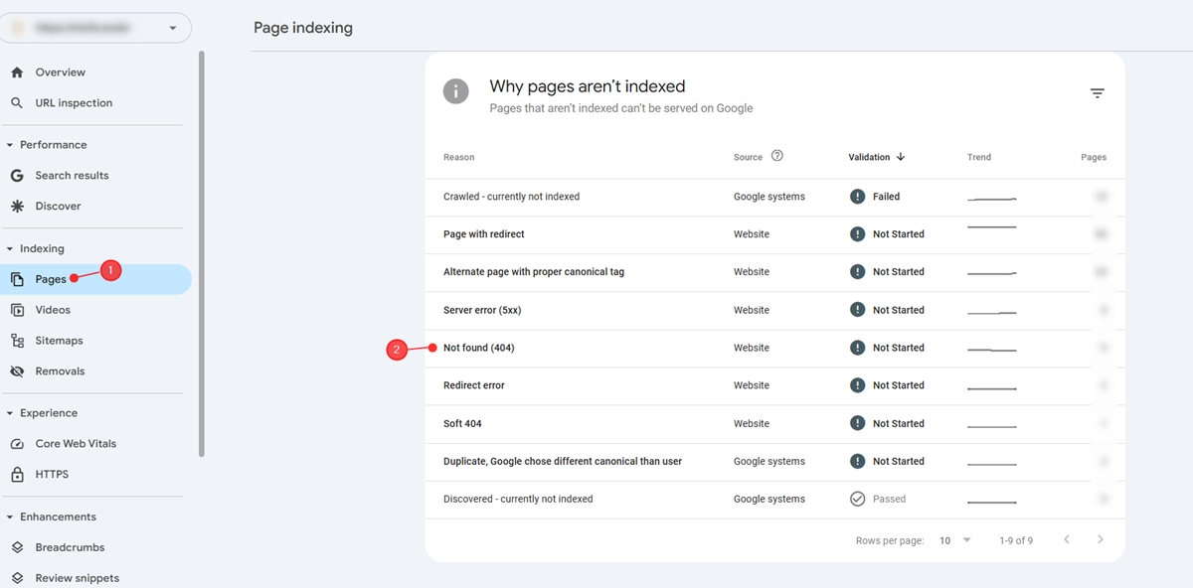
Task: Click the Discover asterisk icon
Action: (x=17, y=207)
